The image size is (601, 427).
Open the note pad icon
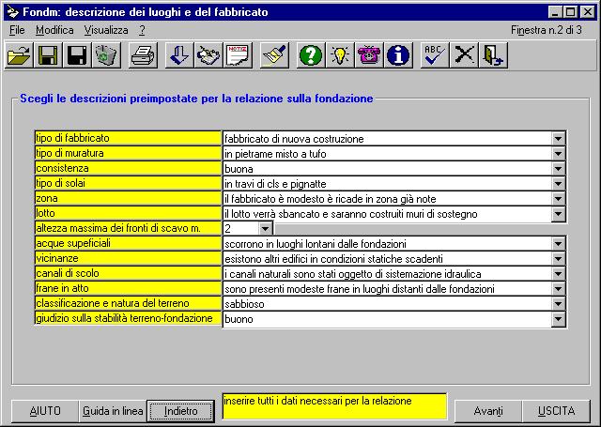(x=239, y=56)
